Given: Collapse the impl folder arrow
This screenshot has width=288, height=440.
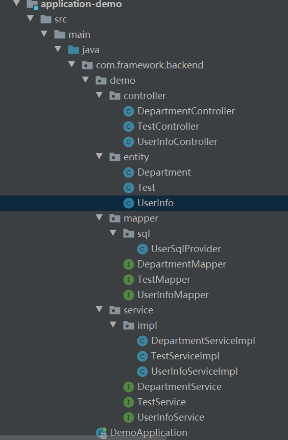Looking at the screenshot, I should 113,325.
